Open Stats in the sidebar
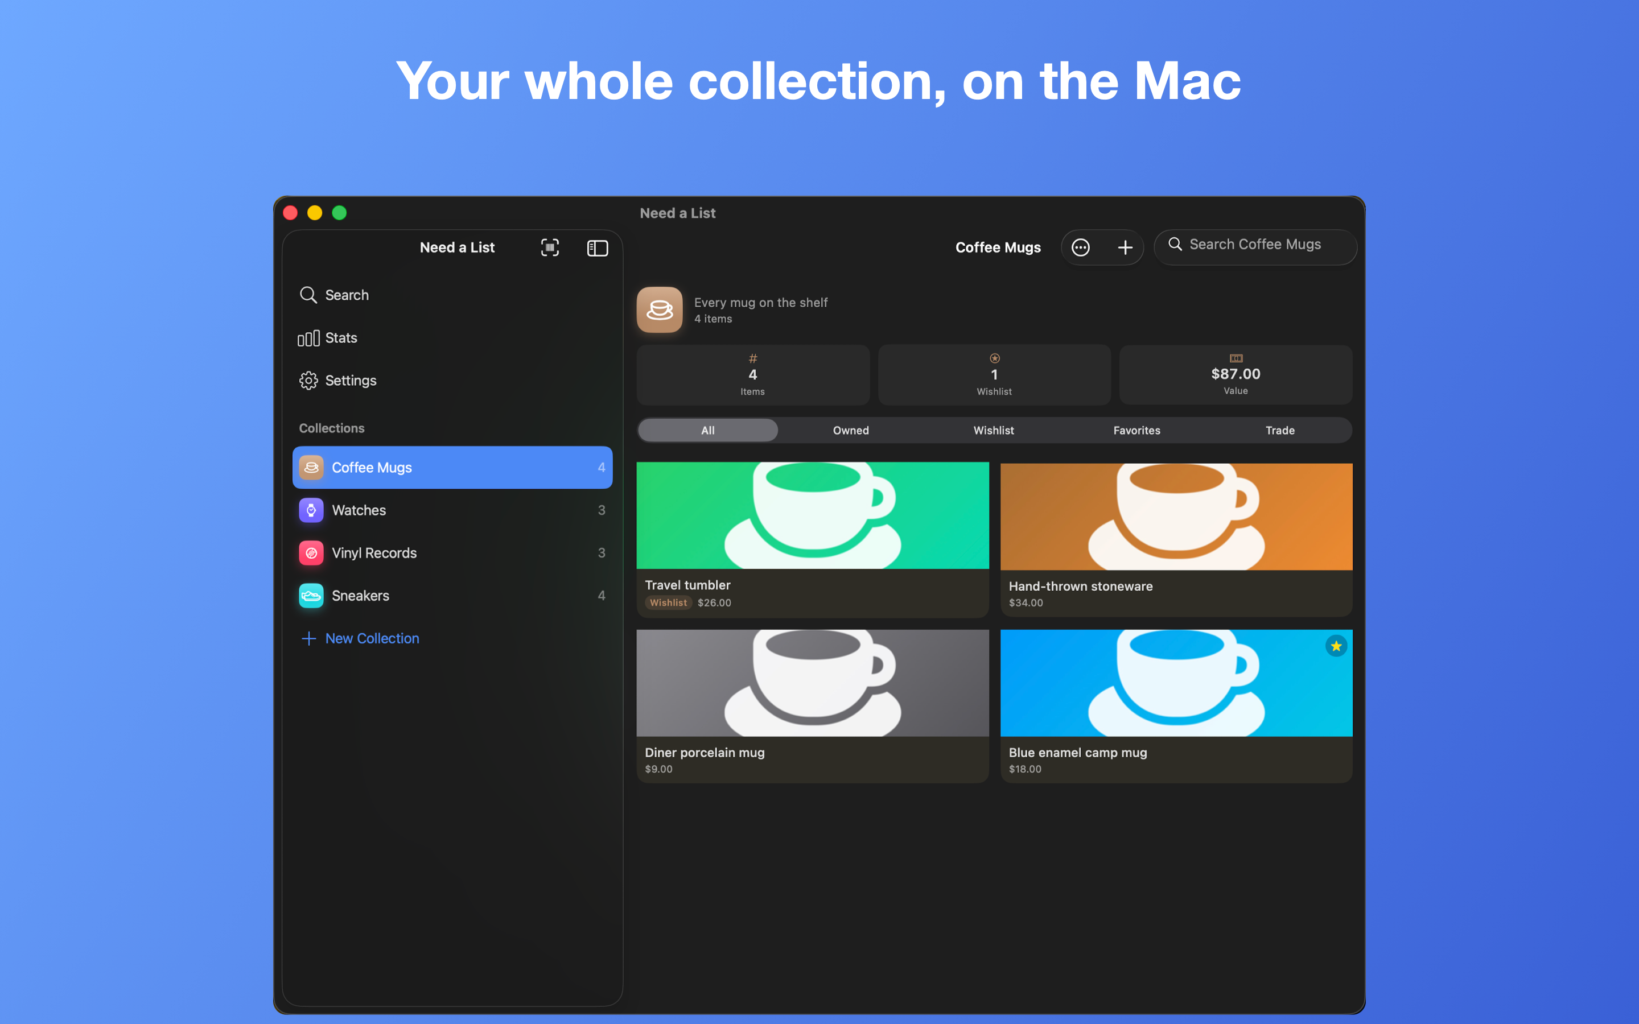This screenshot has height=1024, width=1639. point(452,337)
